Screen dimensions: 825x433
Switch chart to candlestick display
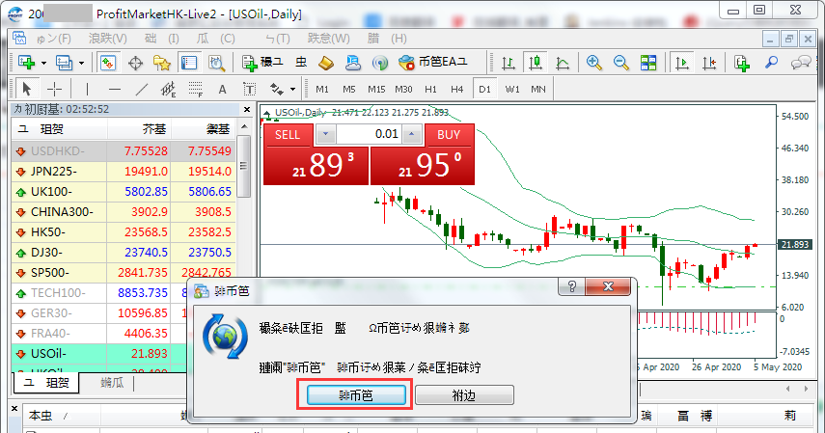[536, 63]
